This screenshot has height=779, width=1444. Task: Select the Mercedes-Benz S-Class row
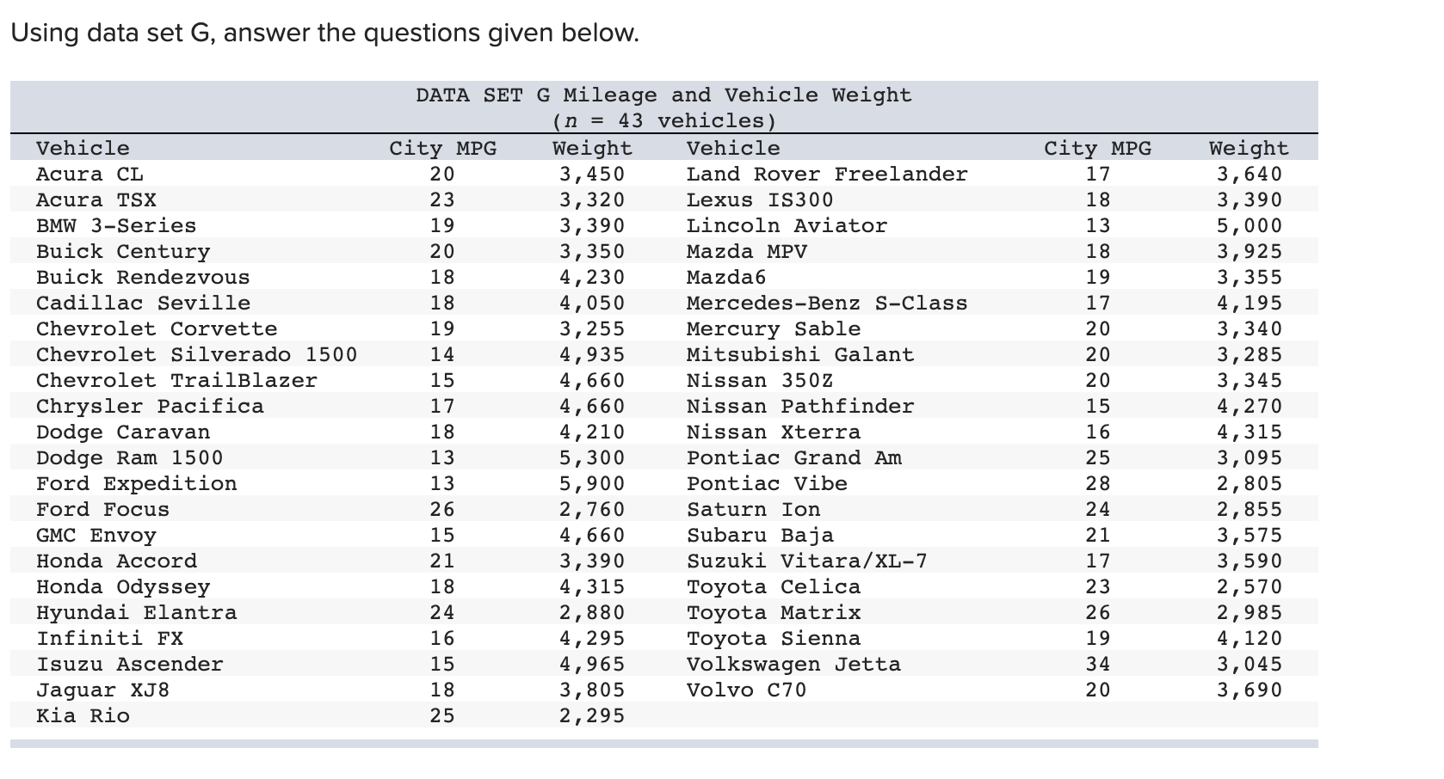(x=826, y=303)
